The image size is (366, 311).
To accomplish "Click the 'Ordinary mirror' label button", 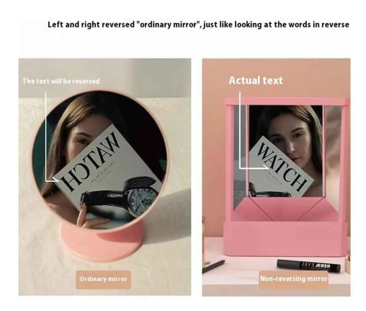I will (x=103, y=279).
